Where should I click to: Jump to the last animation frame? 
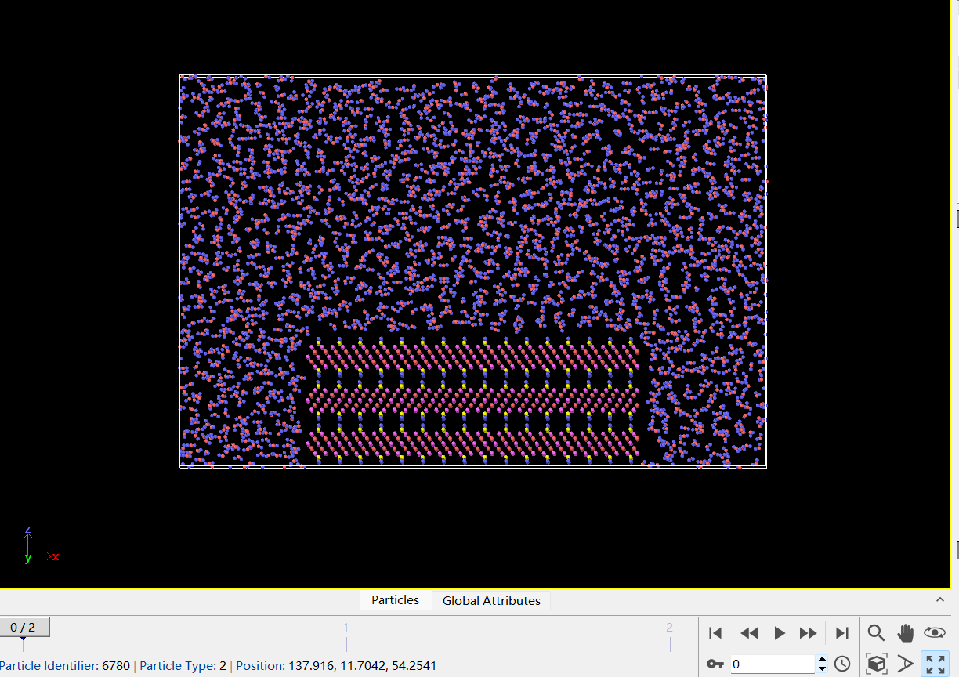[x=842, y=633]
